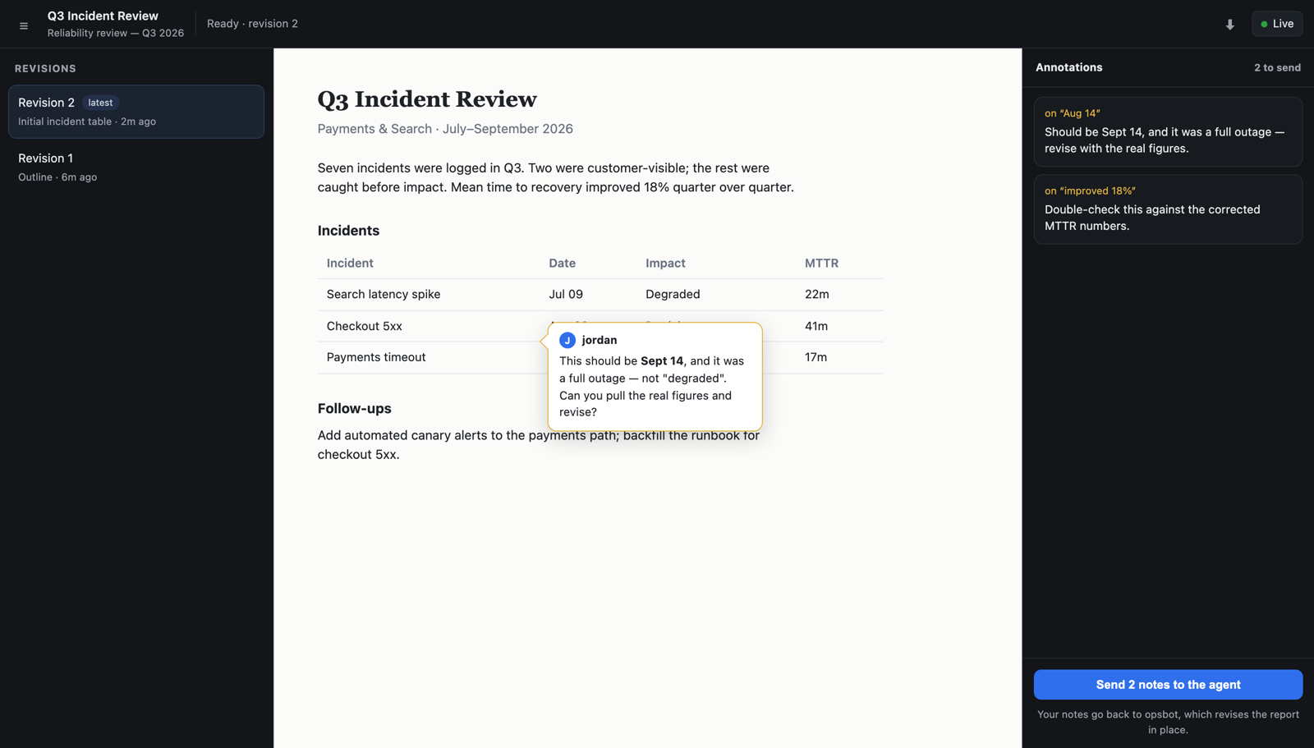Screen dimensions: 1314x748
Task: Open the annotation on "improved 18%"
Action: click(x=1168, y=209)
